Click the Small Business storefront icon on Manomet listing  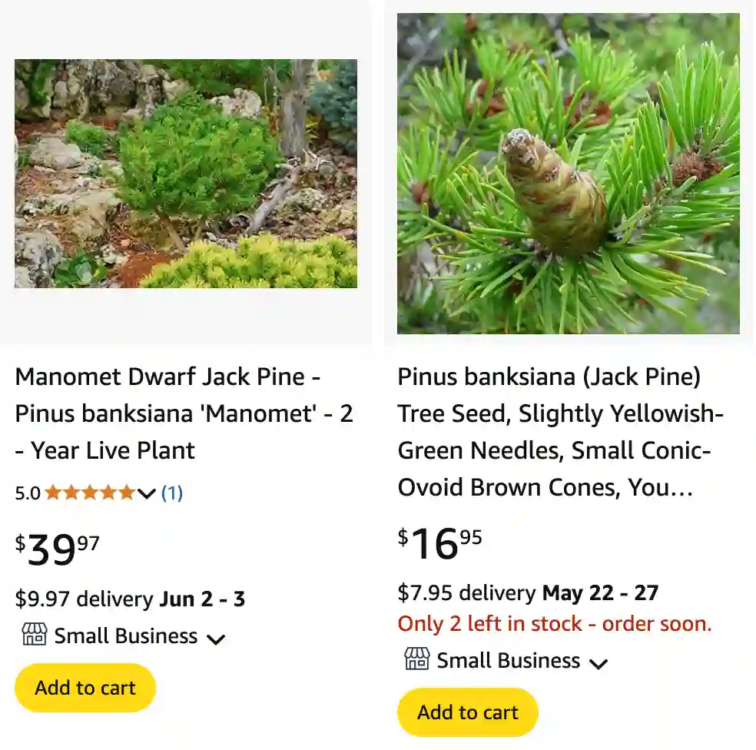[x=34, y=636]
